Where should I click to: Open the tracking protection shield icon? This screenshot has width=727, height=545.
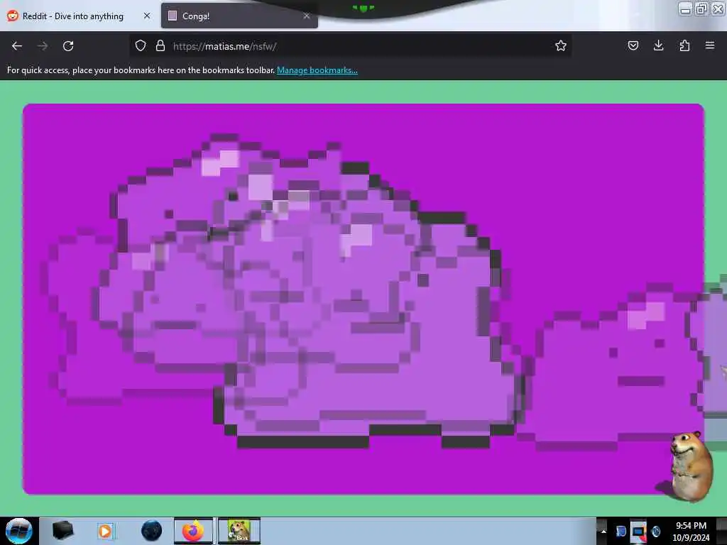(141, 45)
